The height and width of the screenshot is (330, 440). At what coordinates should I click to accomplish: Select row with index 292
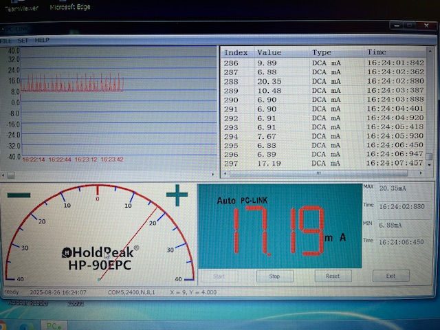(324, 118)
